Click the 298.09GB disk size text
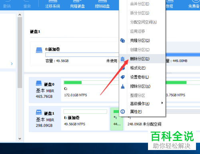This screenshot has width=200, height=154. click(x=44, y=125)
